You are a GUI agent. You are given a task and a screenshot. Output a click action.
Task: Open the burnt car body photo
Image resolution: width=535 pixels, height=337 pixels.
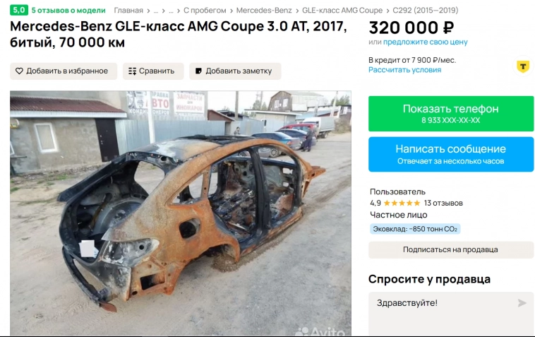pyautogui.click(x=181, y=213)
